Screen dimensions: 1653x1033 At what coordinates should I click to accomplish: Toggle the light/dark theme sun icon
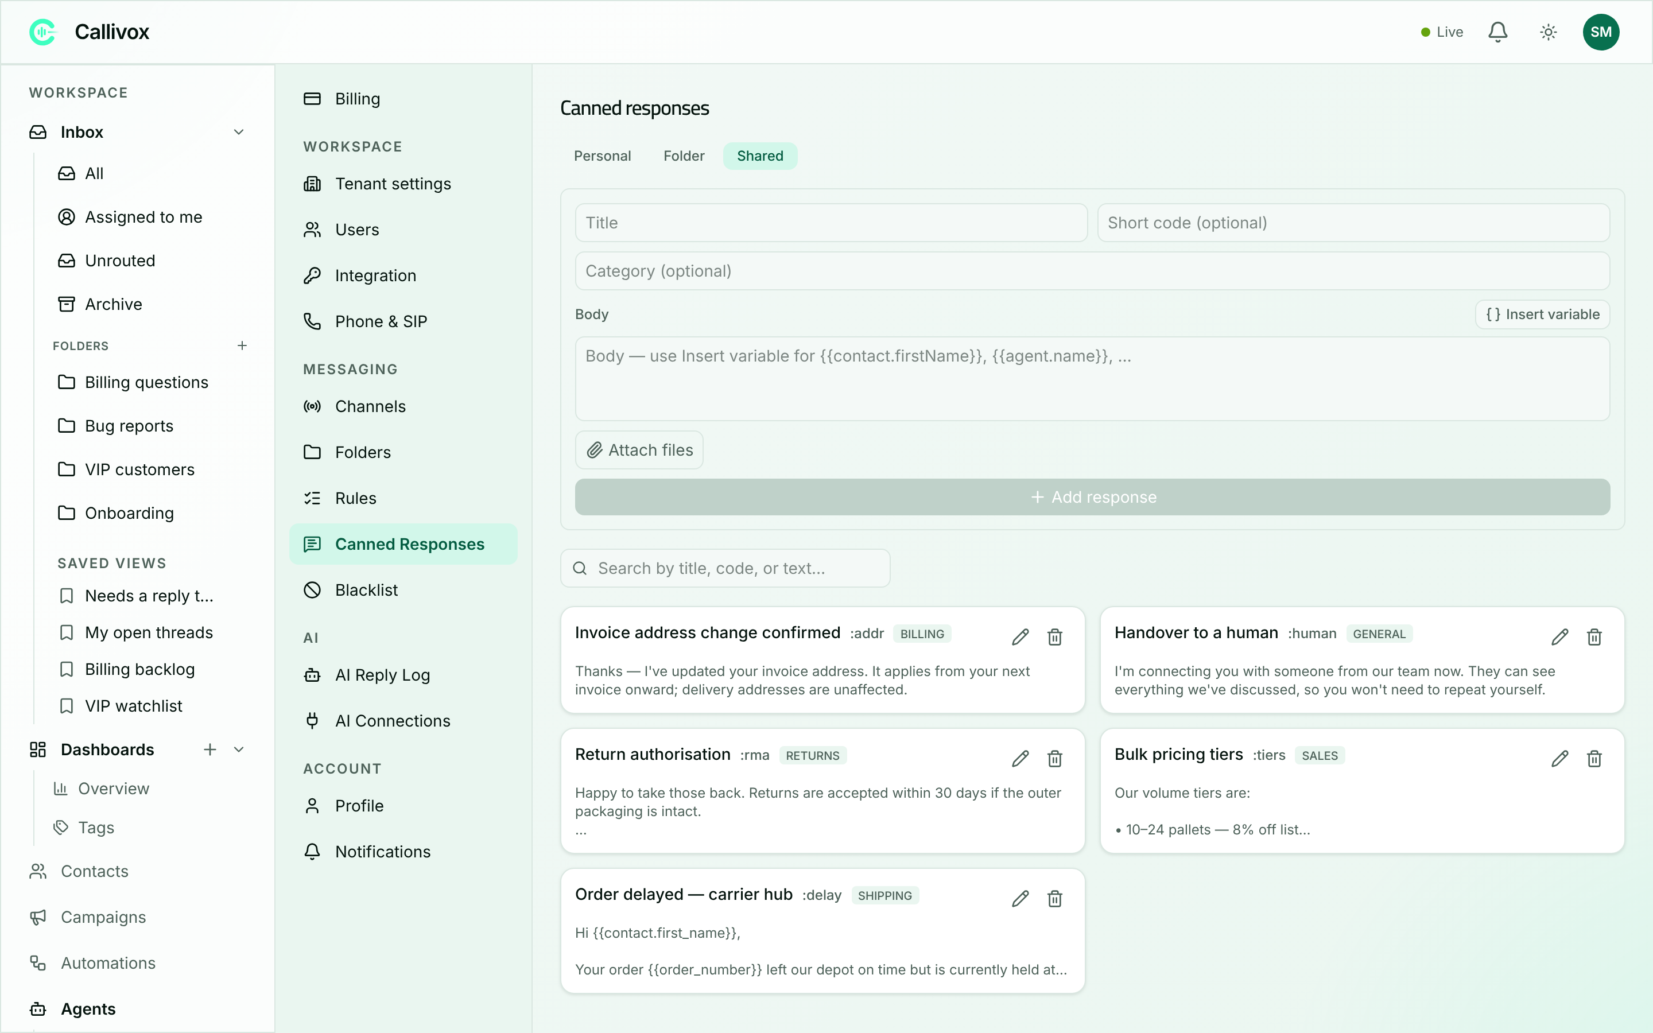tap(1548, 32)
